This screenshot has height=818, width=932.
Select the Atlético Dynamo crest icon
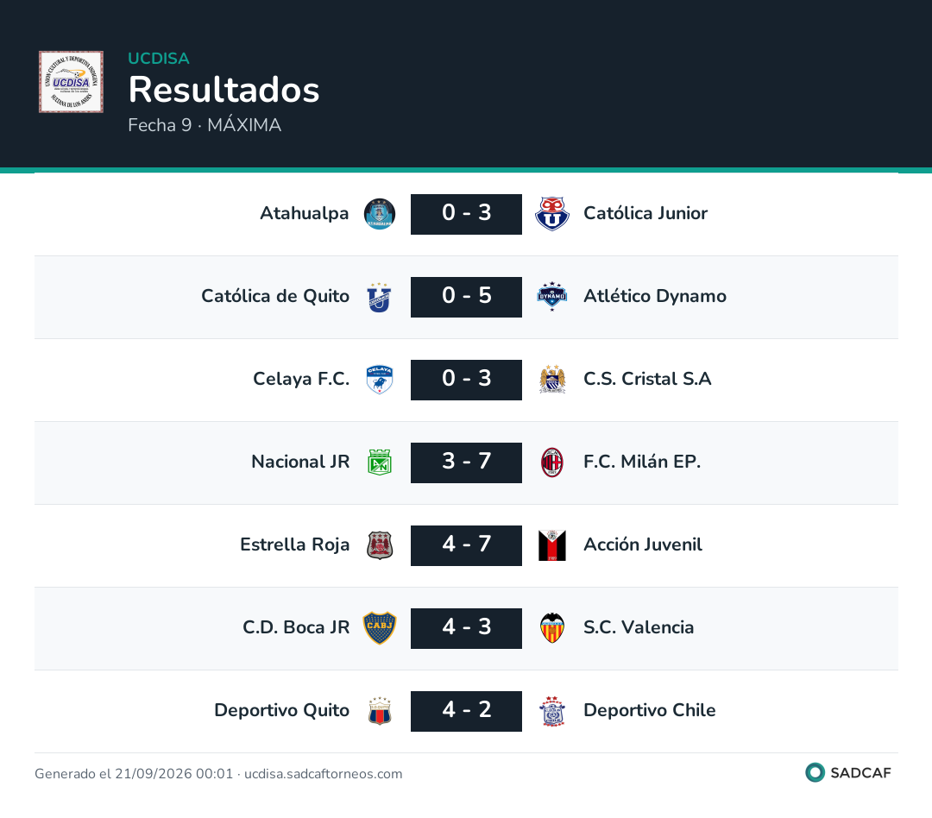(552, 297)
